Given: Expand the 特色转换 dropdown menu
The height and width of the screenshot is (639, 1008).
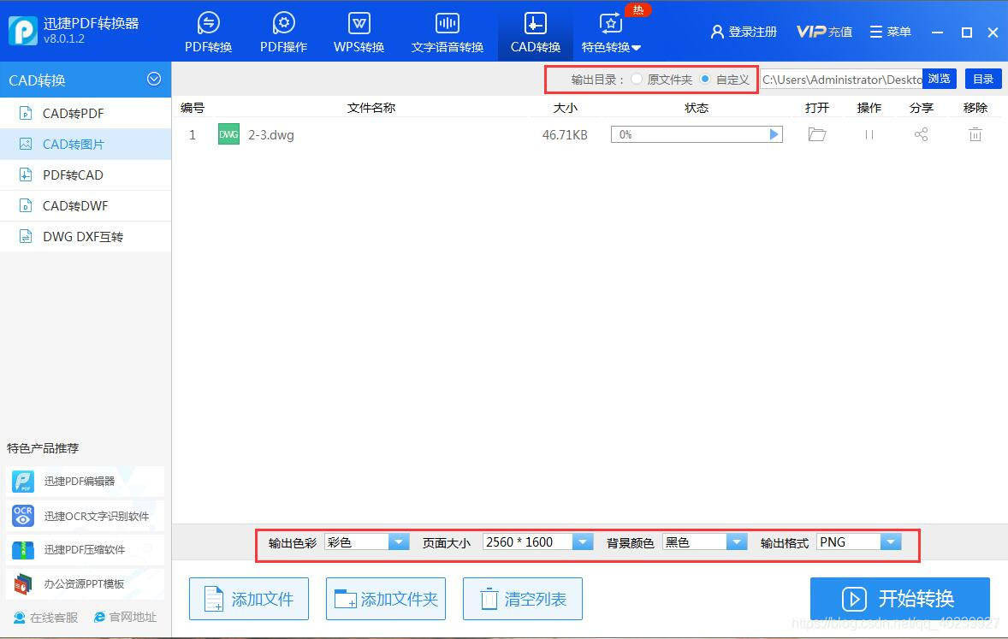Looking at the screenshot, I should pos(611,33).
